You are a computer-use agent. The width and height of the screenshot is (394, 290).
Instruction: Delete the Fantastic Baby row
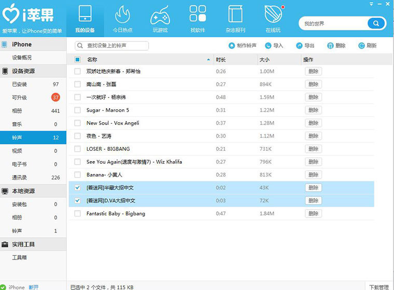point(313,213)
